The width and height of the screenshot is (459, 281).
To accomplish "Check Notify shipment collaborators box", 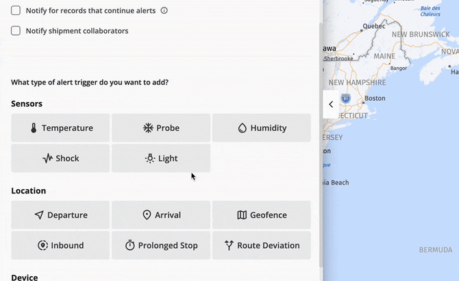I will [x=16, y=31].
